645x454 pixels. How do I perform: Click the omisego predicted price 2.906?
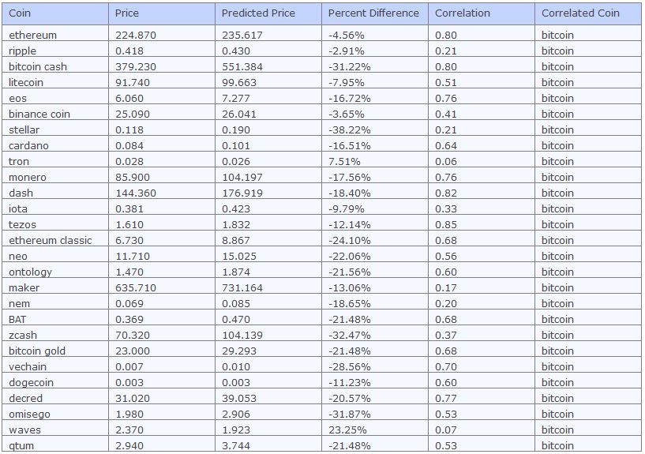pos(268,414)
